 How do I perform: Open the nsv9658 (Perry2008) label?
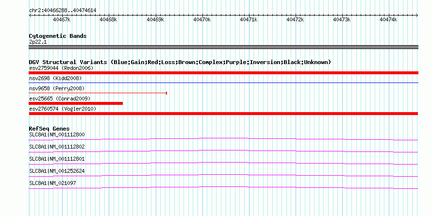[57, 88]
